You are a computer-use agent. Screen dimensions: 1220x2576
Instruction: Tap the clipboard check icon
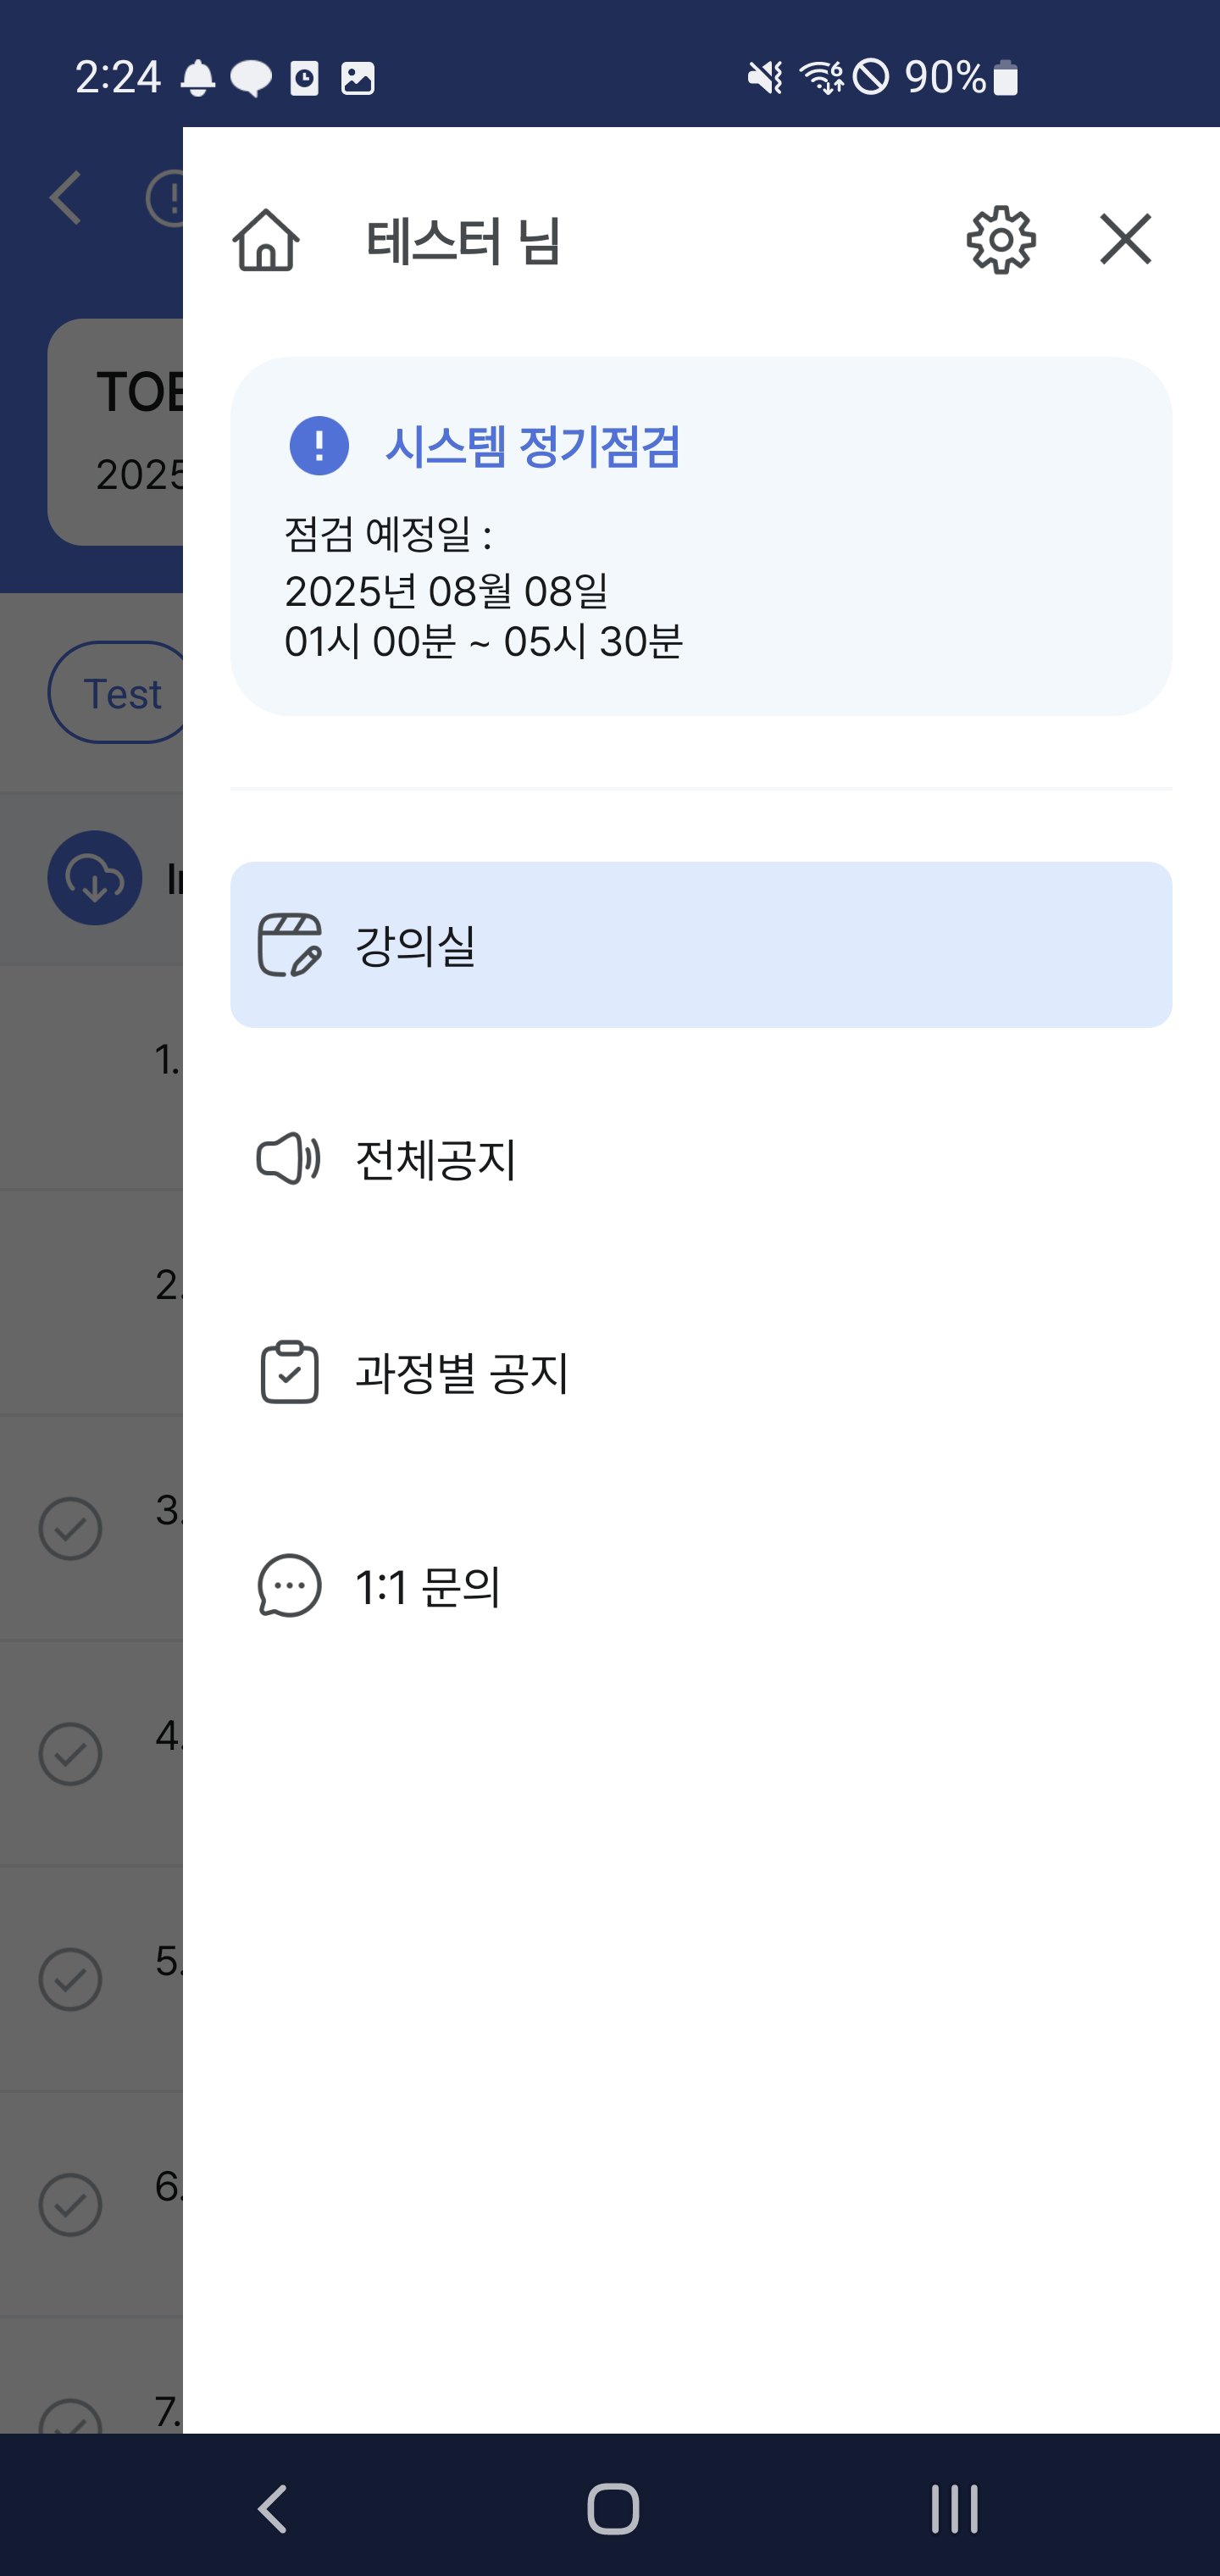pyautogui.click(x=289, y=1373)
